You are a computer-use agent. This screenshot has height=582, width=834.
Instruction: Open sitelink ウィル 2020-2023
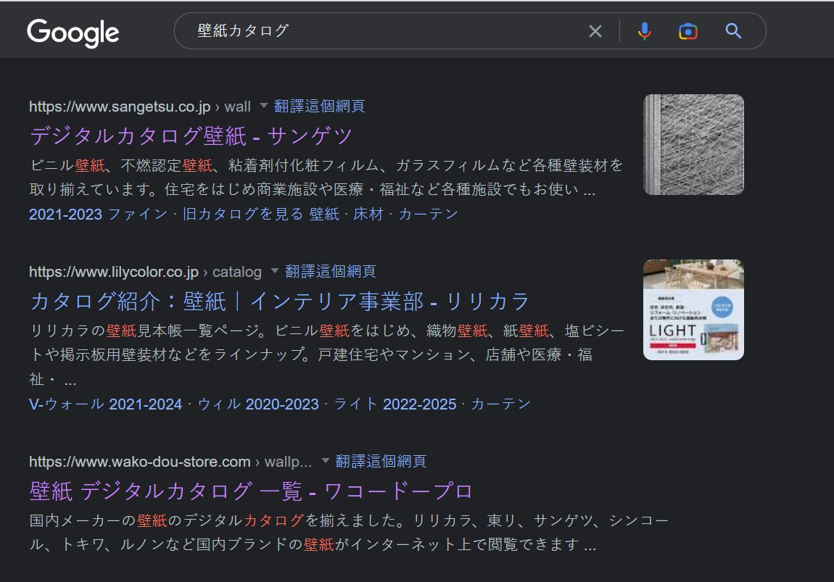point(258,404)
